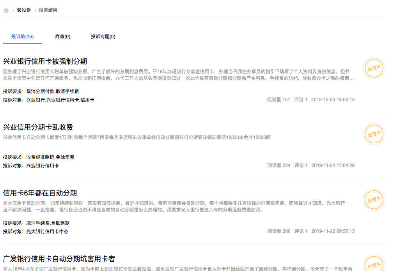Click 阅读量 206 on third complaint
This screenshot has width=399, height=271.
[278, 231]
